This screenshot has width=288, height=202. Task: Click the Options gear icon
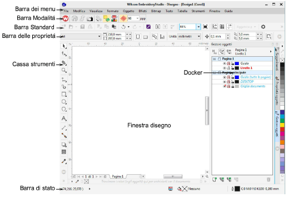click(263, 27)
